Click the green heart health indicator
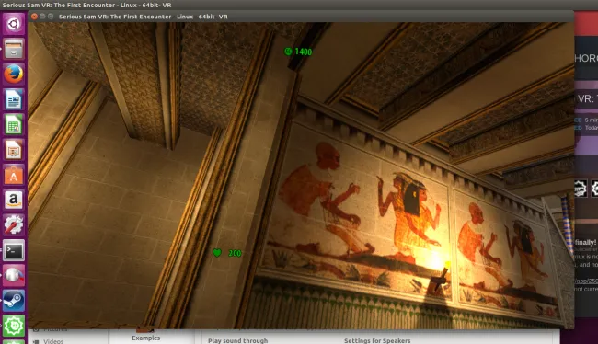The width and height of the screenshot is (598, 344). [217, 253]
